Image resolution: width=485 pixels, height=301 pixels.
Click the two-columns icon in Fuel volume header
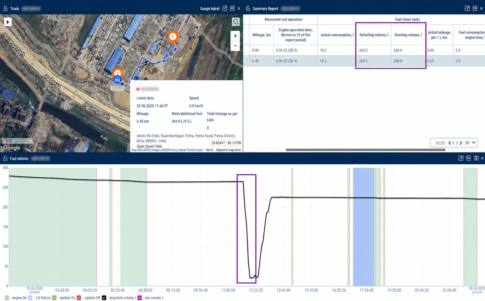(x=476, y=158)
